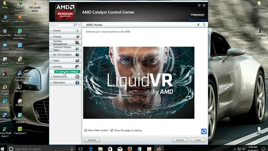
Task: Select the Wondershare Filmora desktop icon
Action: click(x=20, y=118)
